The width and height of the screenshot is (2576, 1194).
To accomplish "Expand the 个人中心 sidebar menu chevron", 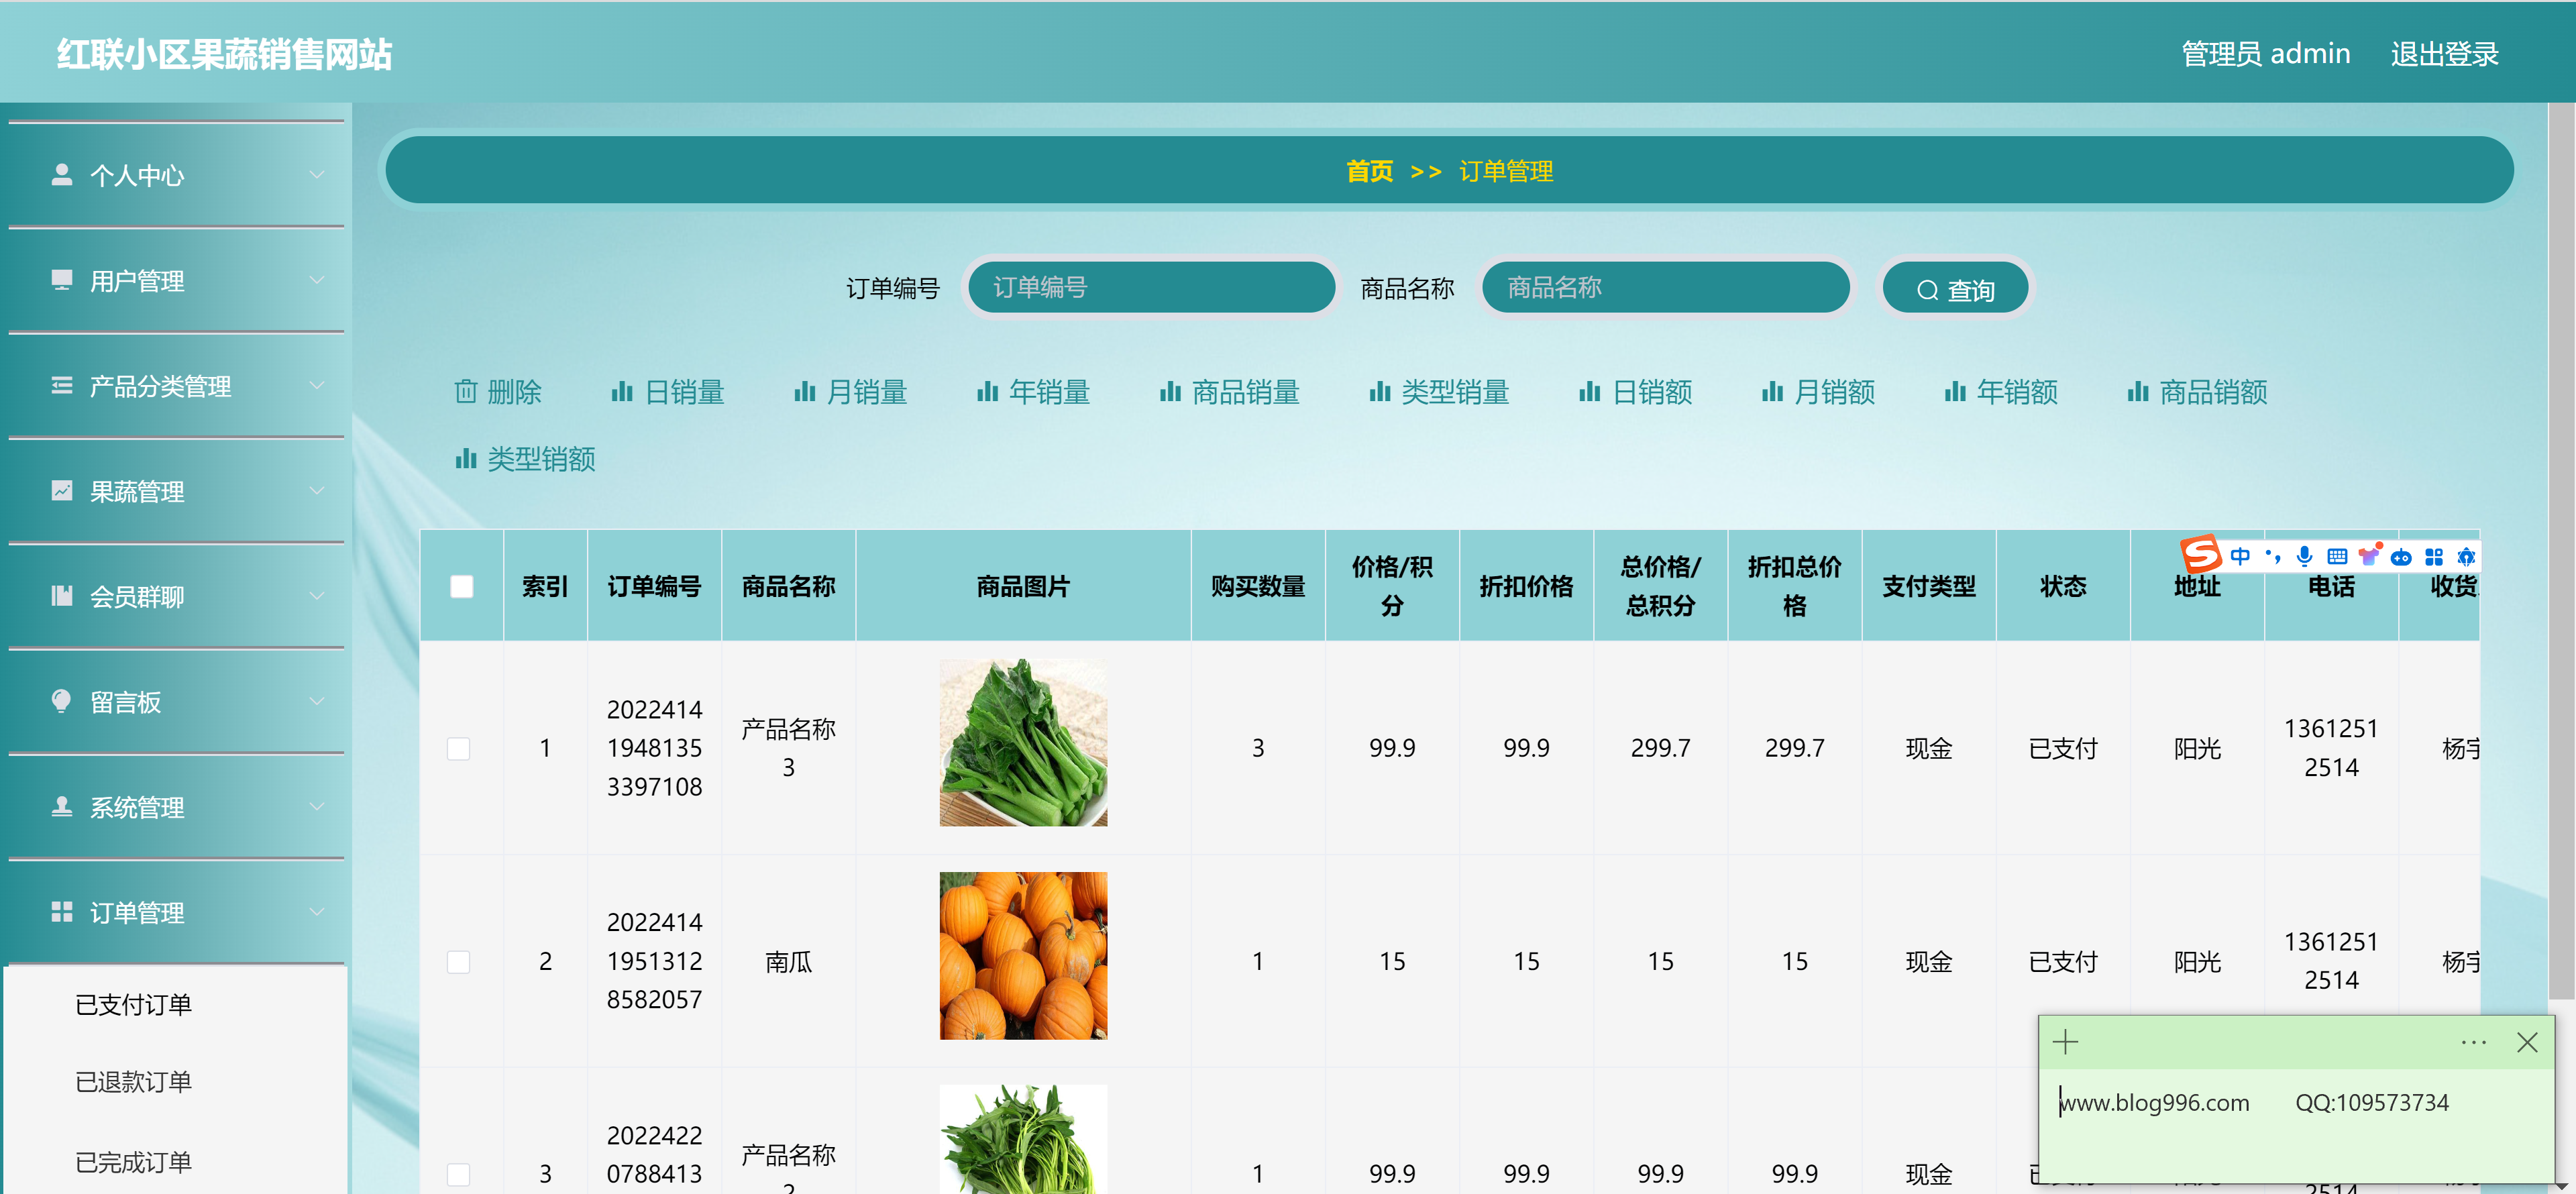I will 317,175.
